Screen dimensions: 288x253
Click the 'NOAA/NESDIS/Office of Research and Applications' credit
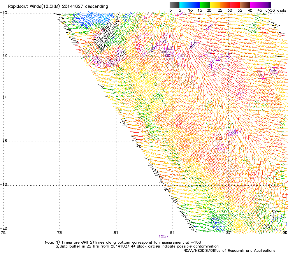[x=229, y=251]
